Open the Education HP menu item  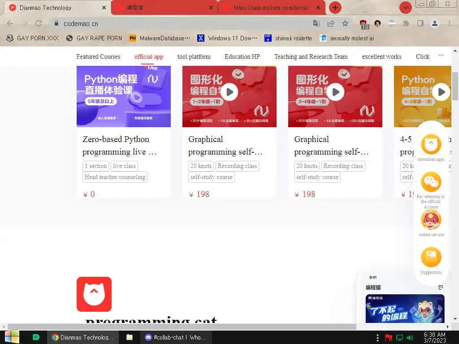point(242,56)
